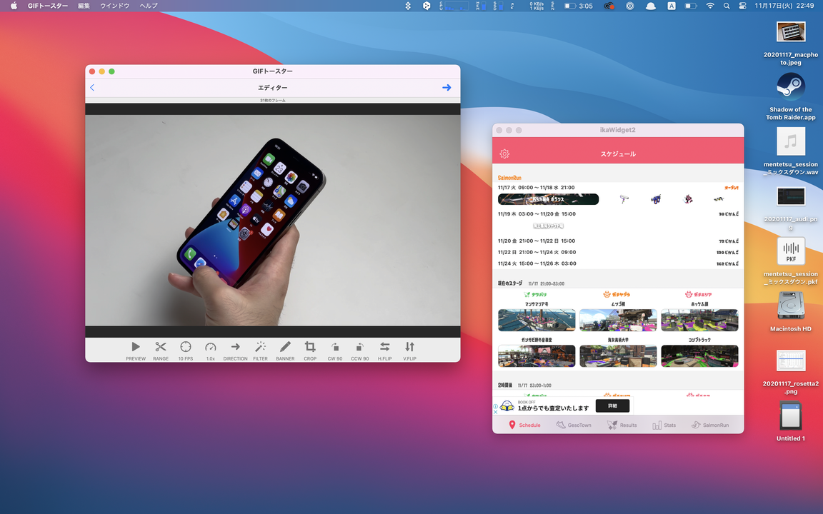The width and height of the screenshot is (823, 514).
Task: Switch to the GesoTown tab
Action: pyautogui.click(x=574, y=425)
